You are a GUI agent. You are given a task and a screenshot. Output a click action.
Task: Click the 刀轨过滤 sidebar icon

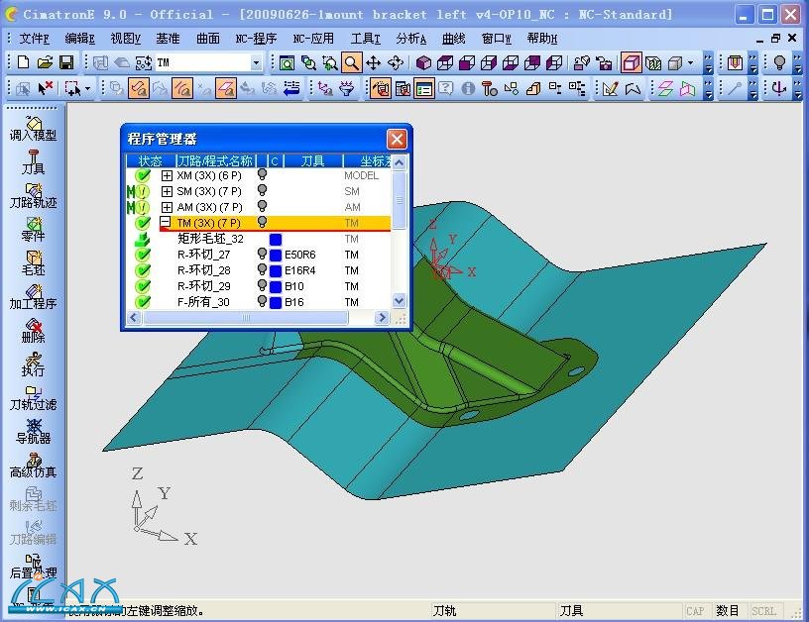click(x=33, y=398)
